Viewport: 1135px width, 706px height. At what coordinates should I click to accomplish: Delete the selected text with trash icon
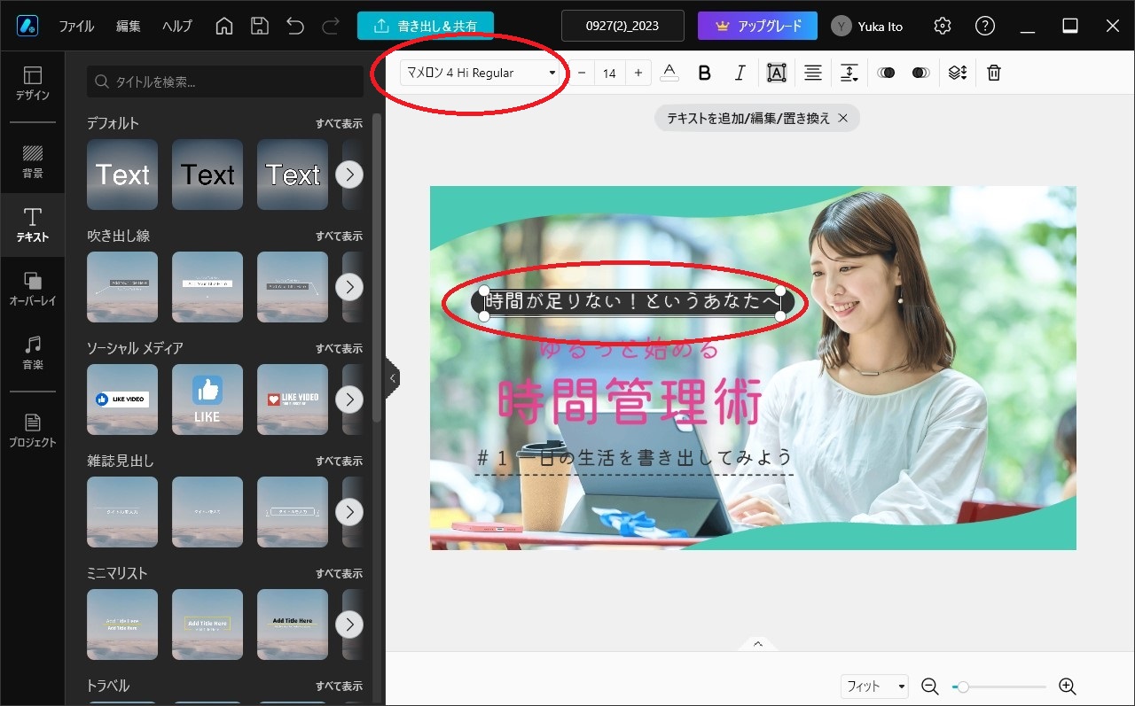point(994,73)
